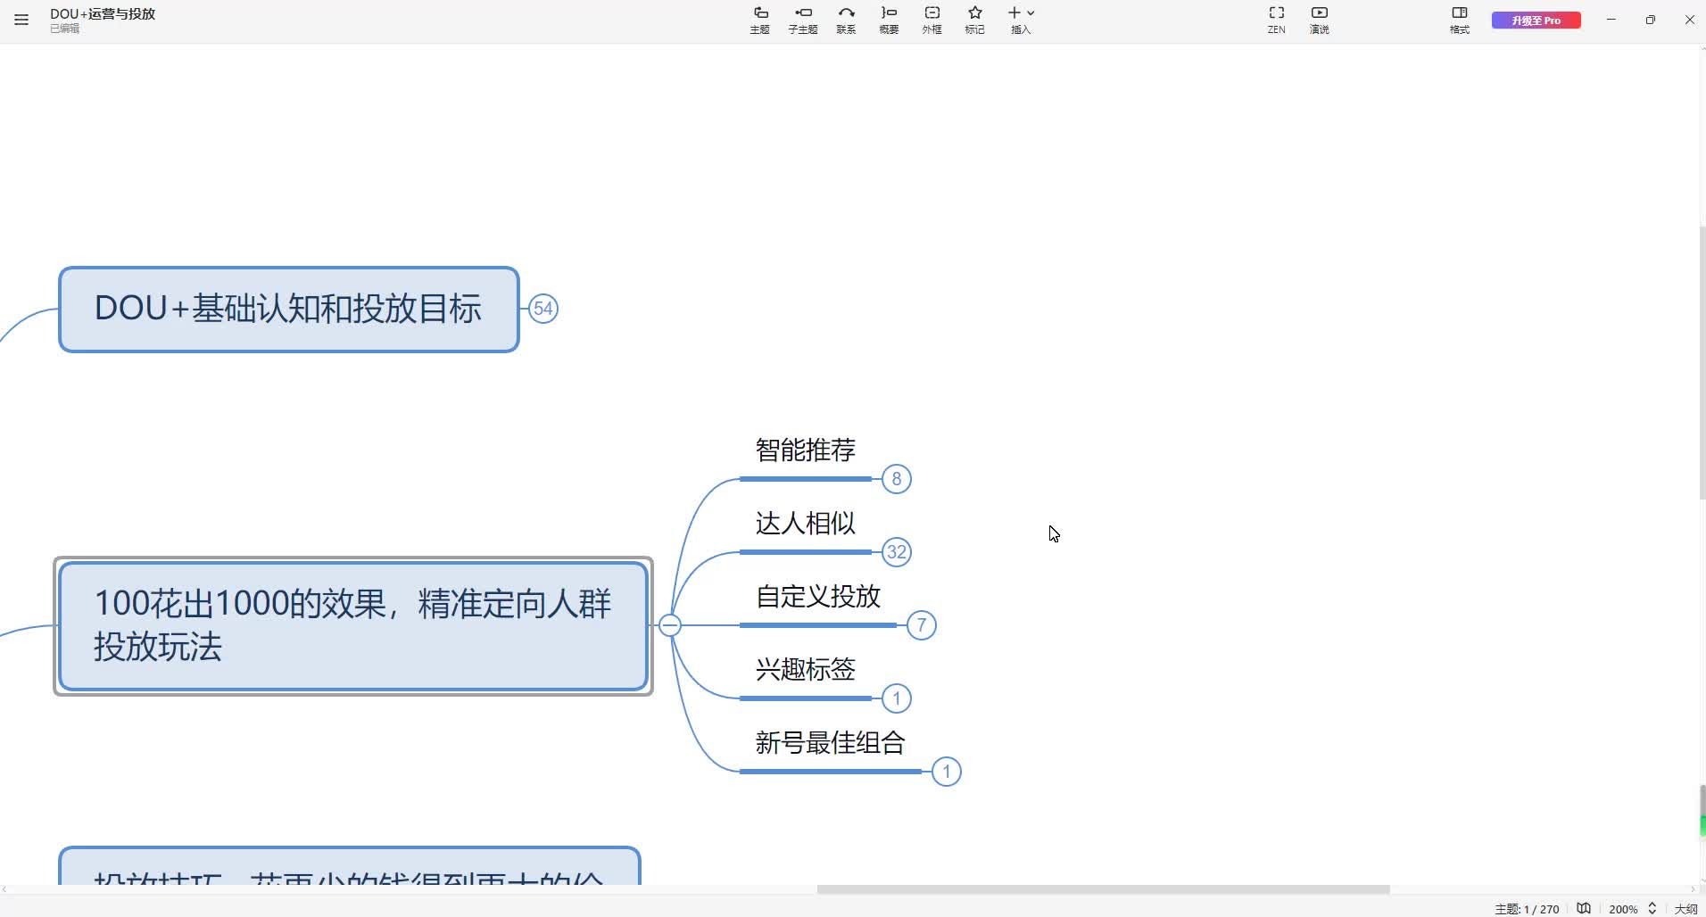Screen dimensions: 1706x917
Task: Add a new topic (主题)
Action: [760, 20]
